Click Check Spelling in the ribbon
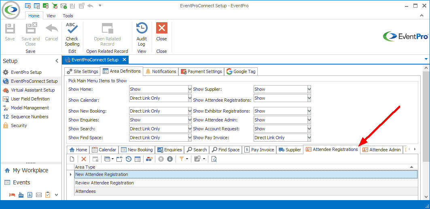430x209 pixels. [x=72, y=34]
